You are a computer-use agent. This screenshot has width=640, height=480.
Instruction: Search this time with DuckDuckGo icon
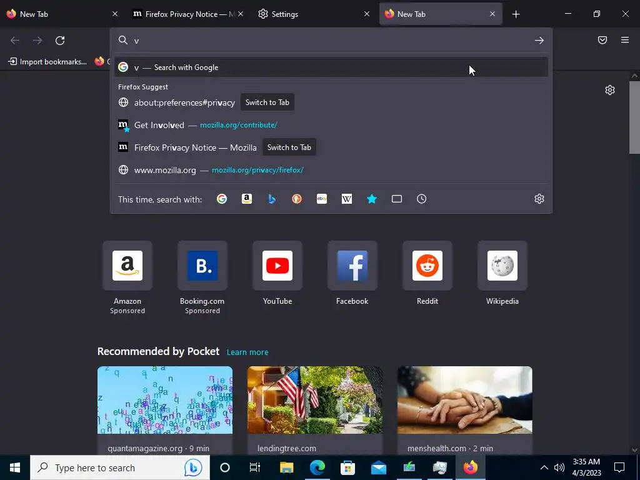coord(297,199)
